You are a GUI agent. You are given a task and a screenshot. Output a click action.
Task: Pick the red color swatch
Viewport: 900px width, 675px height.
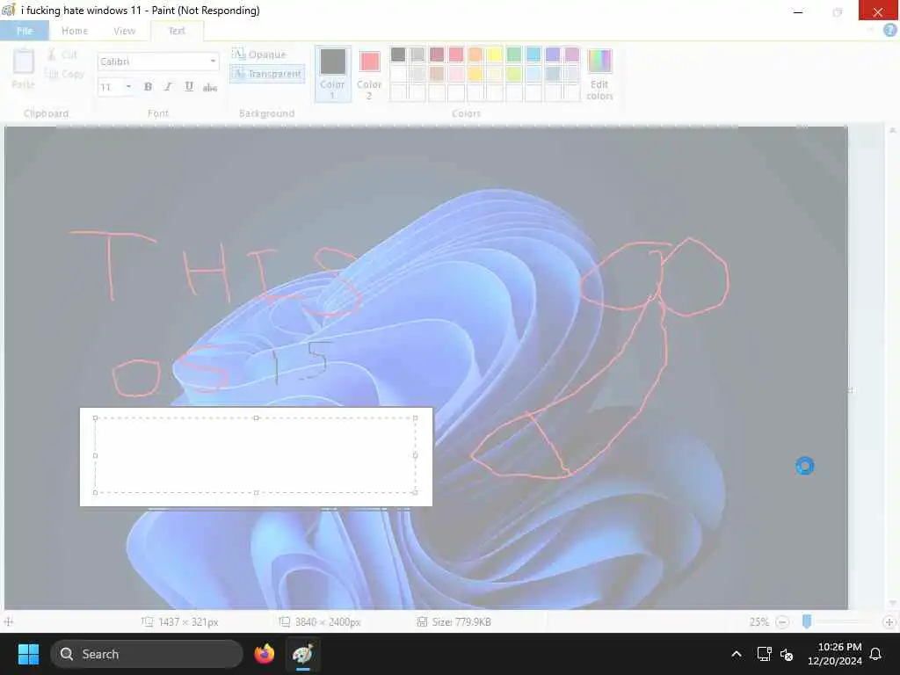pos(456,54)
